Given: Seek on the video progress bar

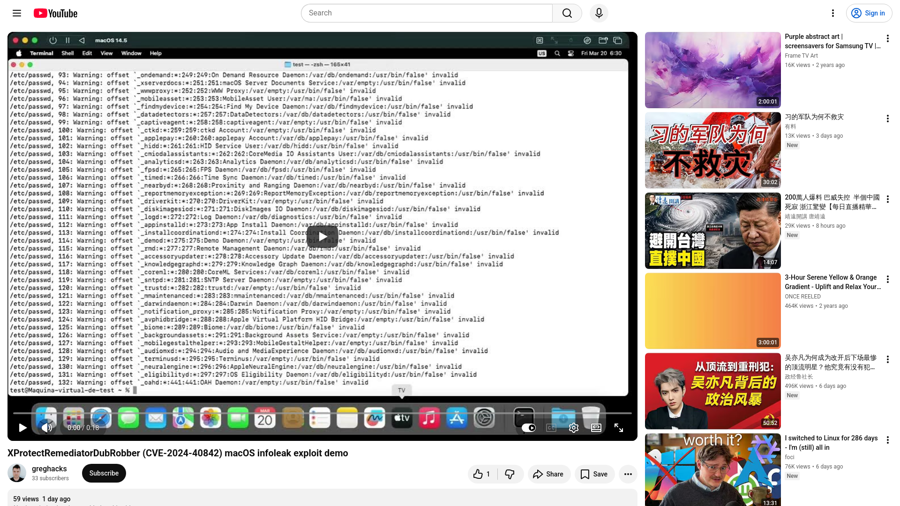Looking at the screenshot, I should click(x=322, y=413).
